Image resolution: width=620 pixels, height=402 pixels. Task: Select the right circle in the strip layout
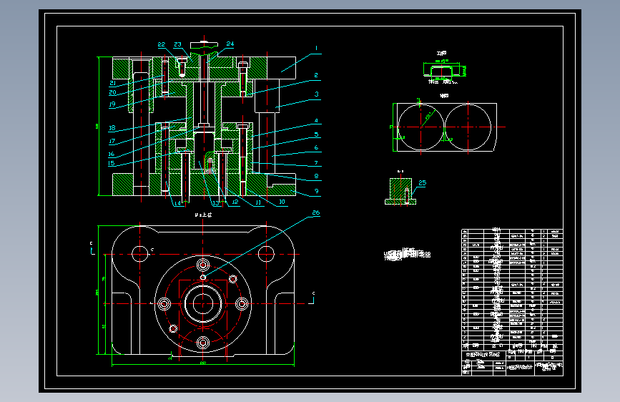[468, 127]
